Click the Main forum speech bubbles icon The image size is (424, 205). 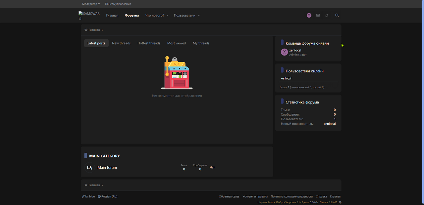tap(89, 168)
